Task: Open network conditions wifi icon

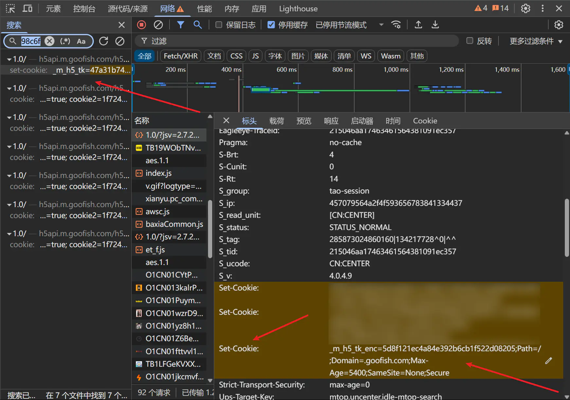Action: coord(396,25)
